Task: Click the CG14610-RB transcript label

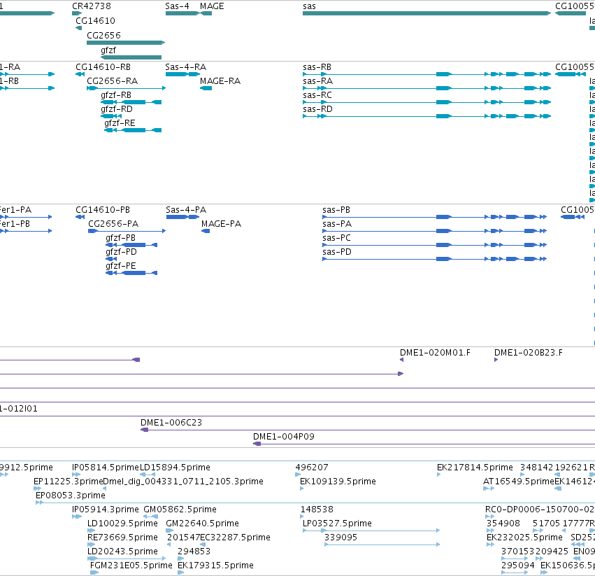Action: [x=103, y=67]
